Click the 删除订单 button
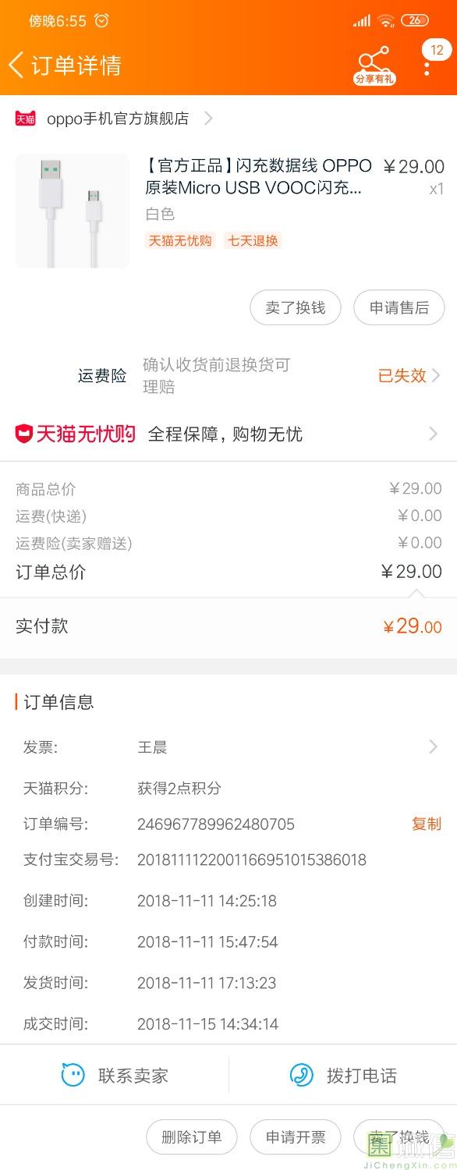Screen dimensions: 457x1170 192,1137
